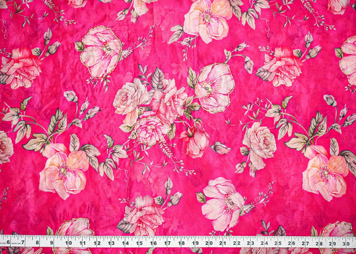The height and width of the screenshot is (254, 356).
Task: Select the 24 mark on the tape
Action: pos(264,243)
